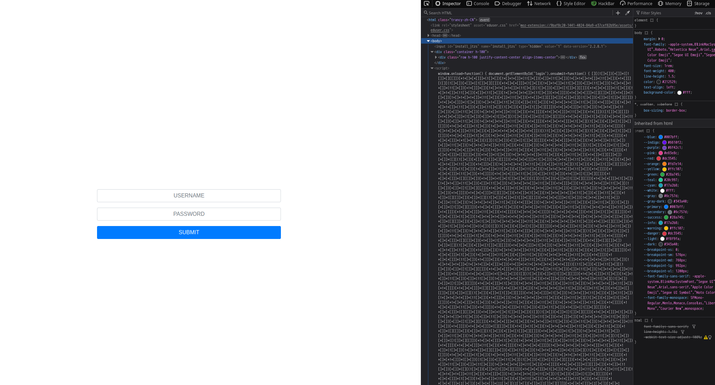
Task: Select the eyedropper color picker icon
Action: 627,13
